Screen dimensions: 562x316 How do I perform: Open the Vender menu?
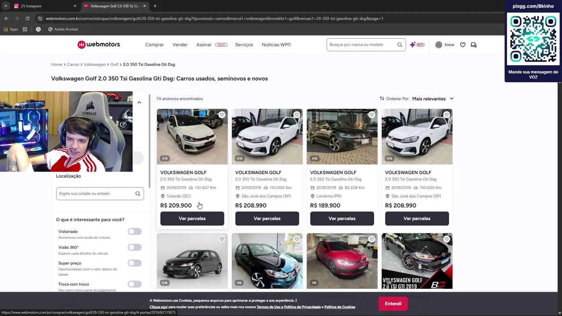tap(180, 45)
